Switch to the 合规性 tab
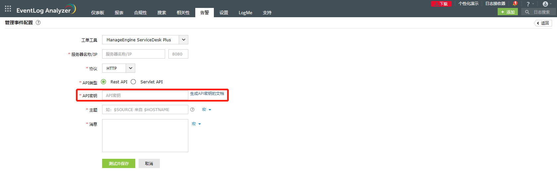The image size is (557, 173). coord(141,13)
